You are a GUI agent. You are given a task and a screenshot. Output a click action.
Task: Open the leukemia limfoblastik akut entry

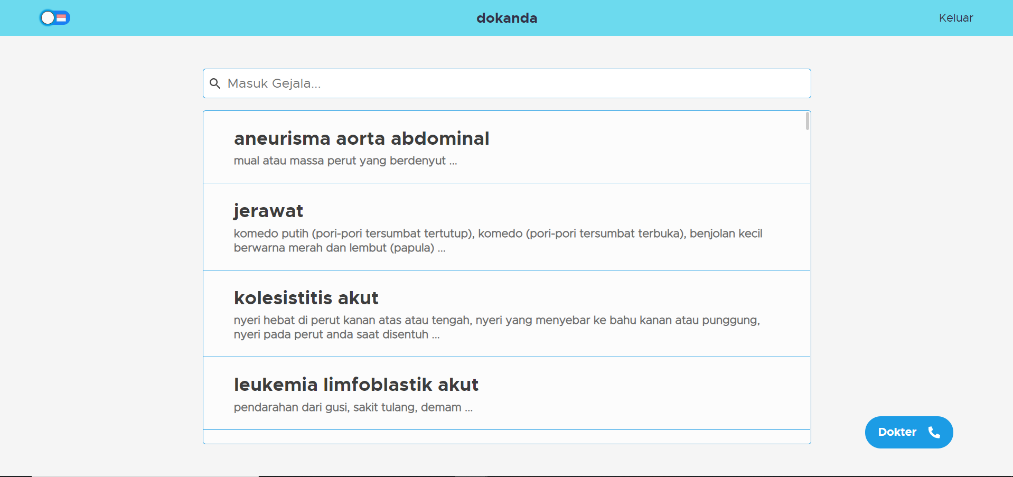(x=506, y=394)
